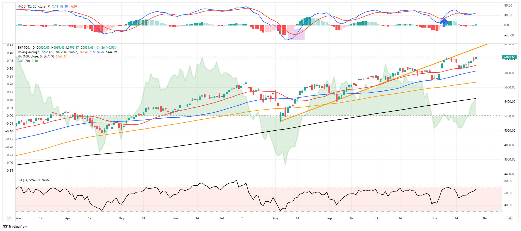Click the high price H6025.42
Image resolution: width=521 pixels, height=231 pixels.
[x=58, y=48]
